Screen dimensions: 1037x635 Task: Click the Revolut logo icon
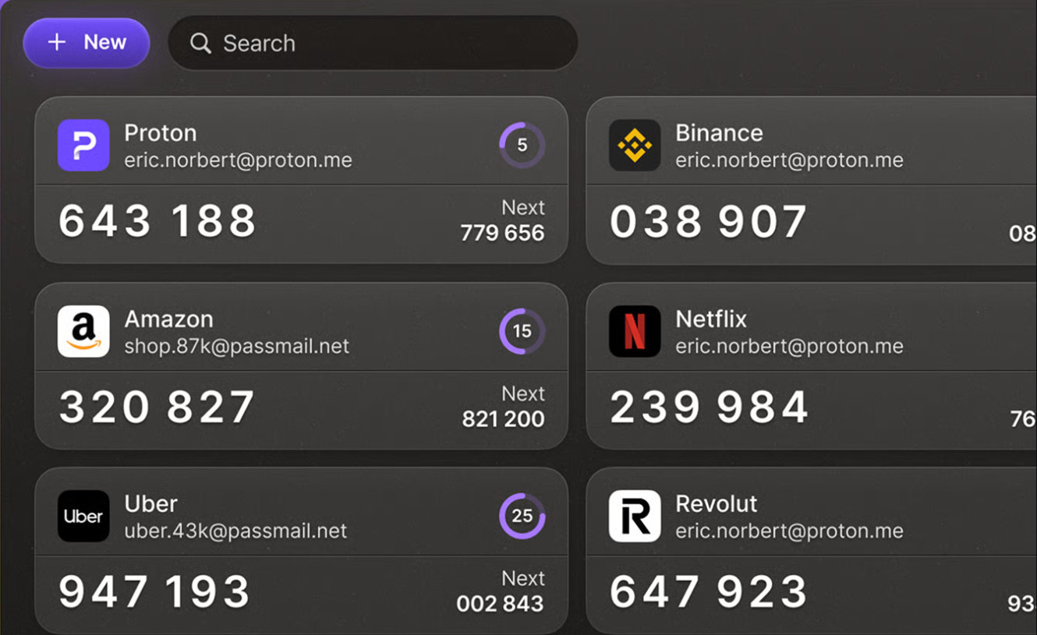point(634,516)
